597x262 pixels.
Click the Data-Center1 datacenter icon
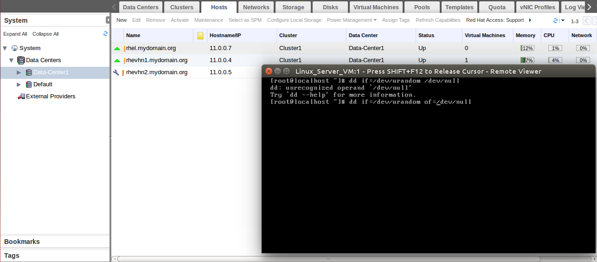(29, 72)
